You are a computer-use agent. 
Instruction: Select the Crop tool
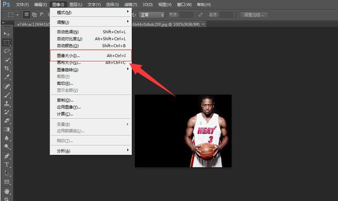7,68
